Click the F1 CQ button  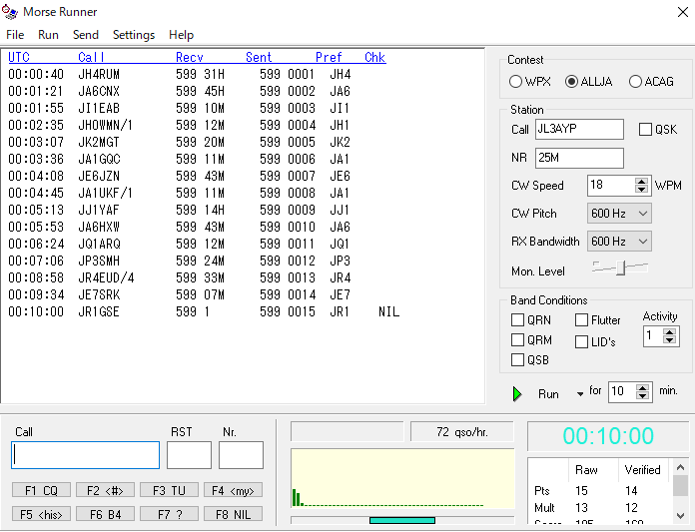pos(41,490)
